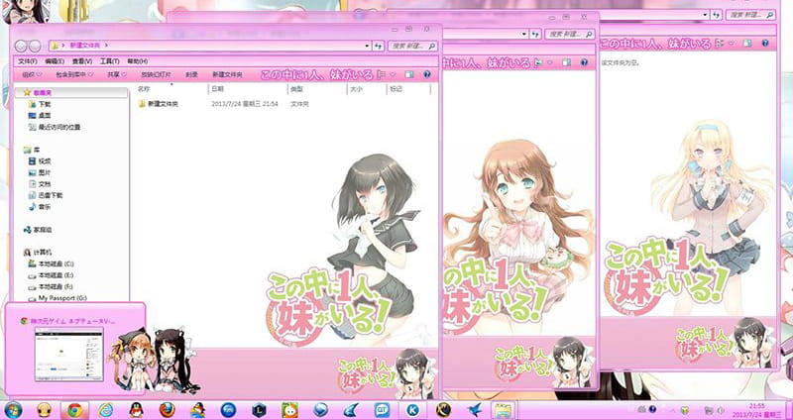Image resolution: width=793 pixels, height=420 pixels.
Task: Open help icon in the middle Explorer window
Action: click(x=584, y=62)
